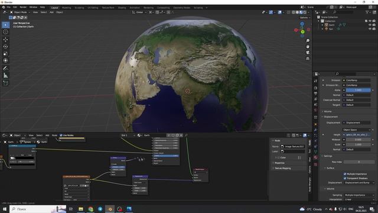Open the Render properties tab icon
This screenshot has height=213, width=378.
[x=315, y=88]
